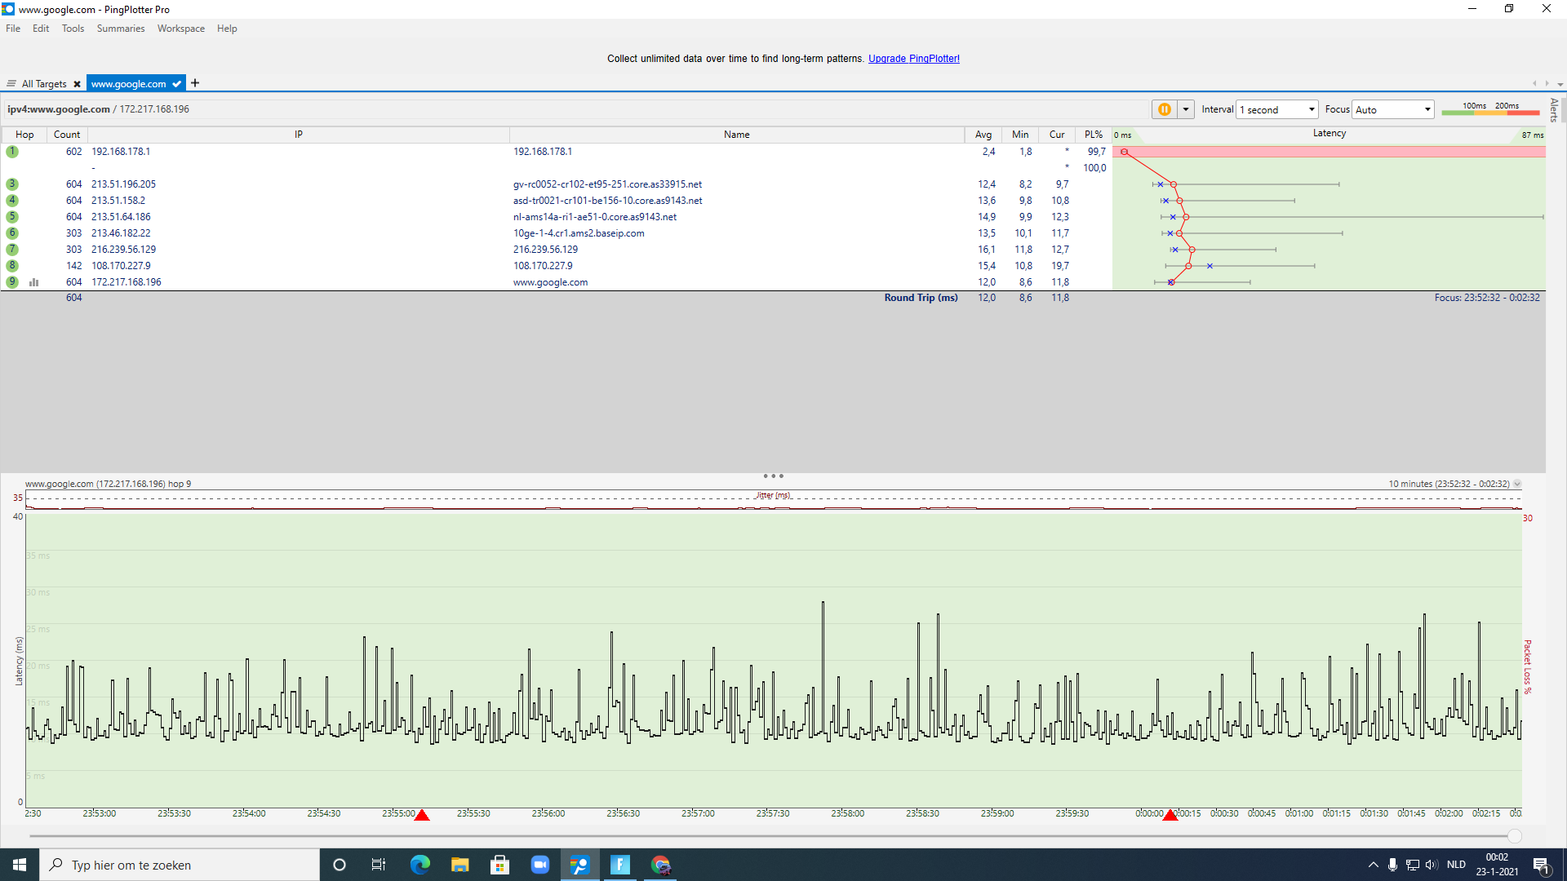The image size is (1567, 881).
Task: Click the Microsoft Edge taskbar icon
Action: click(419, 865)
